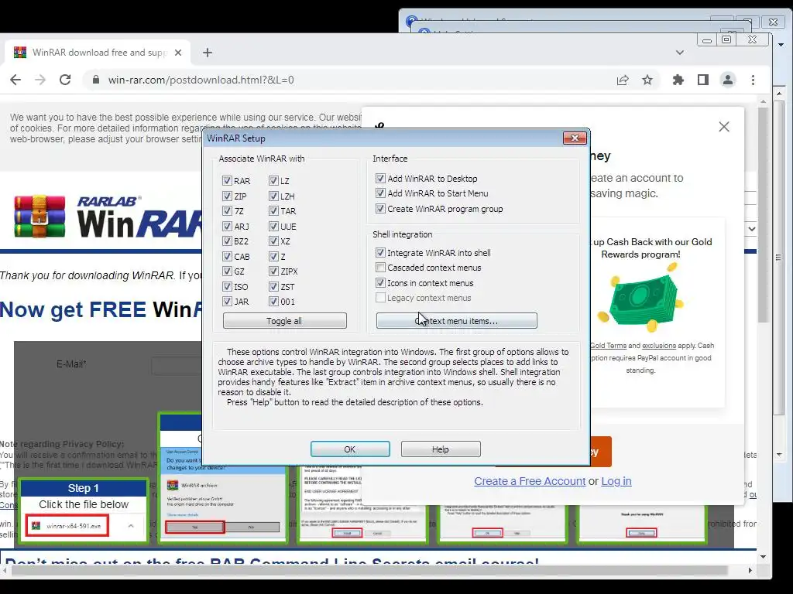
Task: Reload the WinRAR download page
Action: 65,80
